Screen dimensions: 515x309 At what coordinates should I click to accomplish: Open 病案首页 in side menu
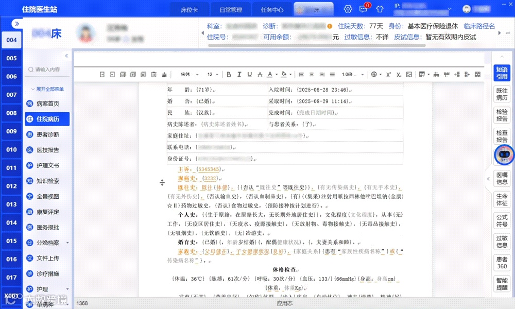coord(47,104)
